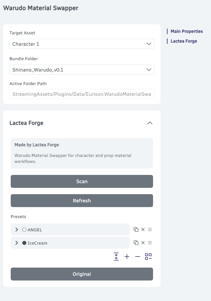Duplicate the ANGEL preset
211x301 pixels.
(136, 229)
